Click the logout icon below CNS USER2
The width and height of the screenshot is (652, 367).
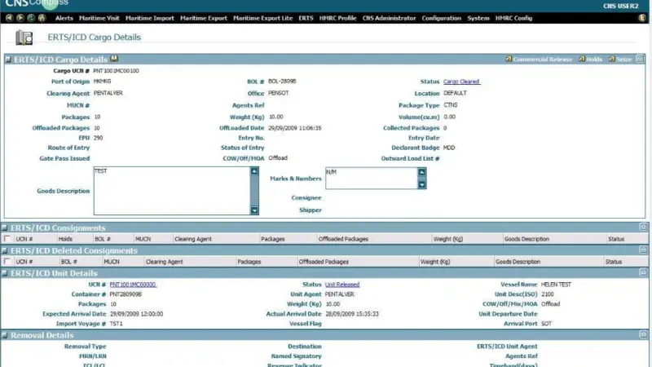coord(642,18)
